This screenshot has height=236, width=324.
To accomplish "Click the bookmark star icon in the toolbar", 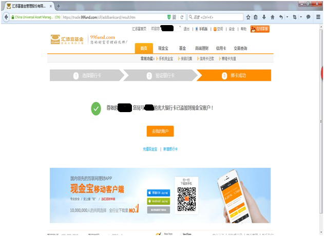I will [249, 17].
